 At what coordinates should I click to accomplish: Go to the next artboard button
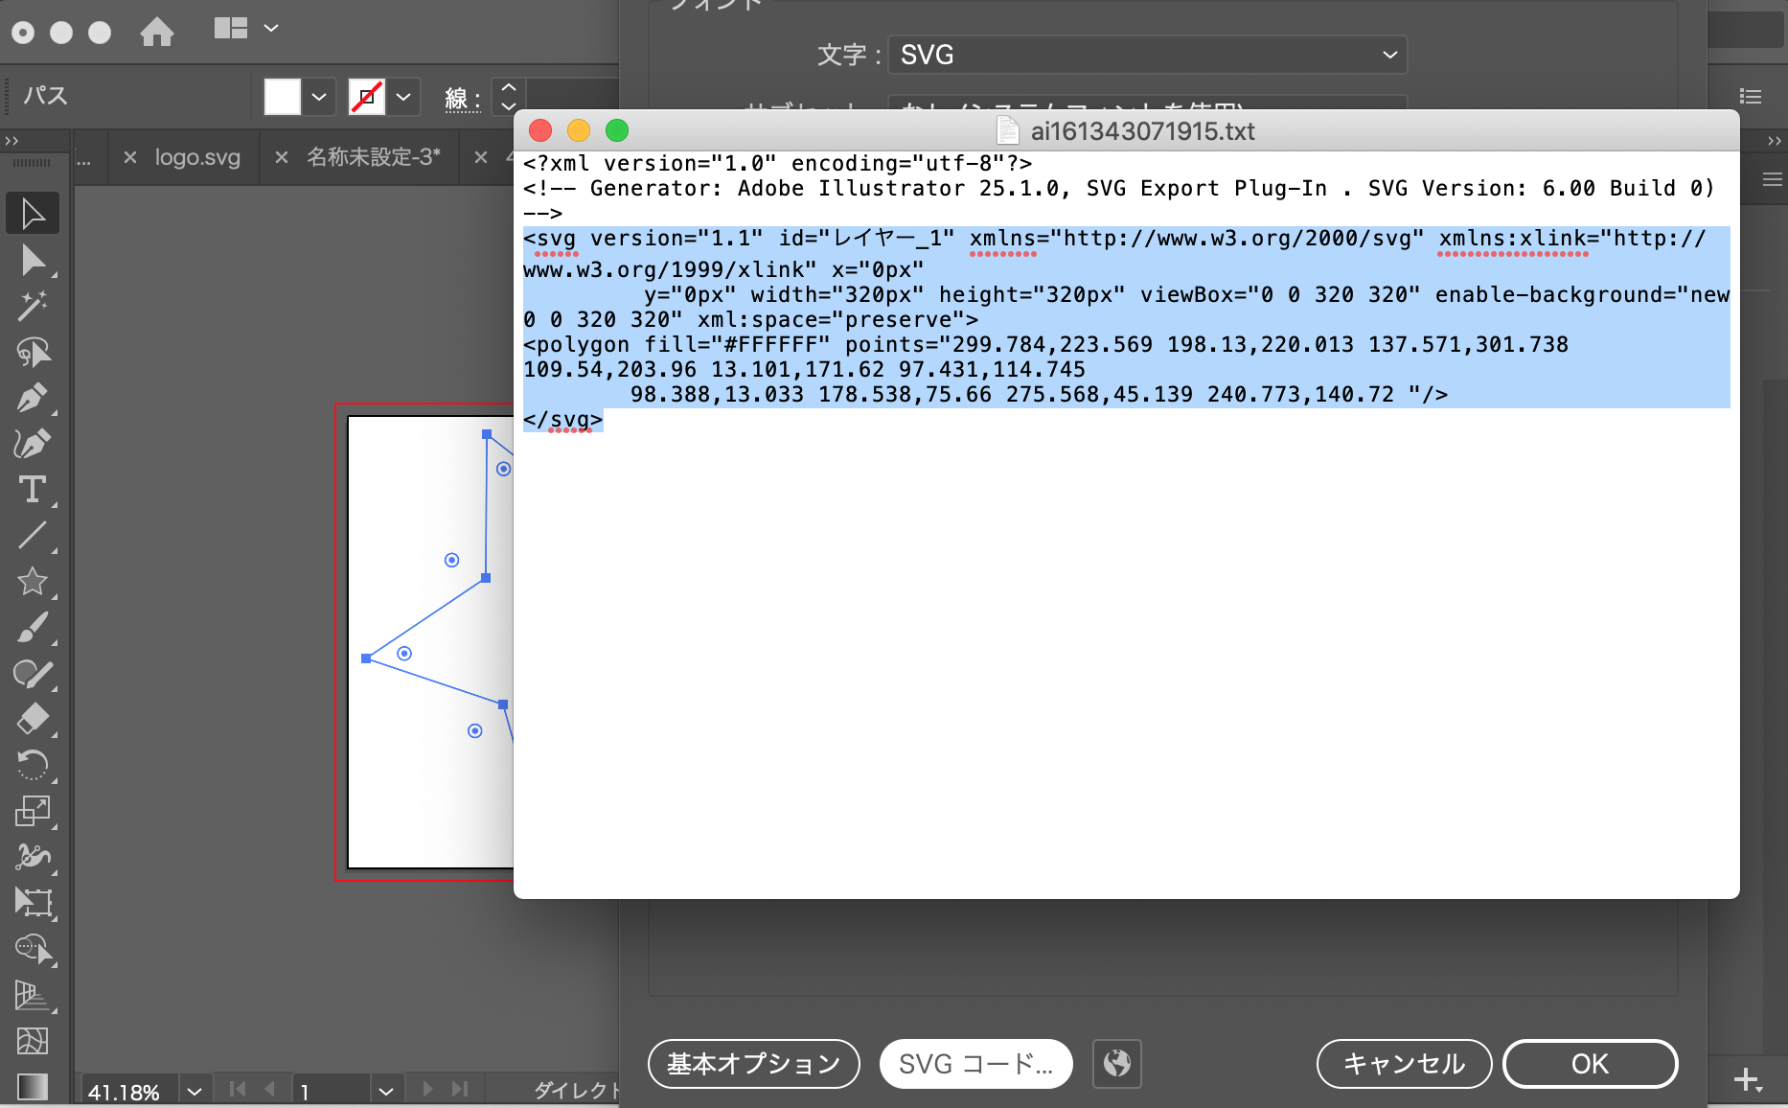[427, 1089]
